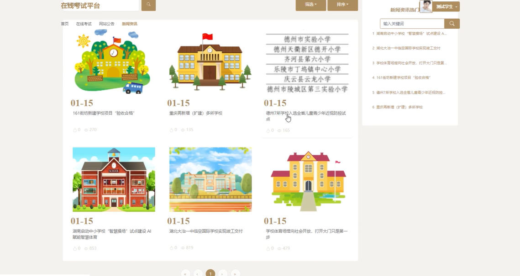This screenshot has width=520, height=276.
Task: Go to next page with single-right arrow
Action: pyautogui.click(x=222, y=273)
